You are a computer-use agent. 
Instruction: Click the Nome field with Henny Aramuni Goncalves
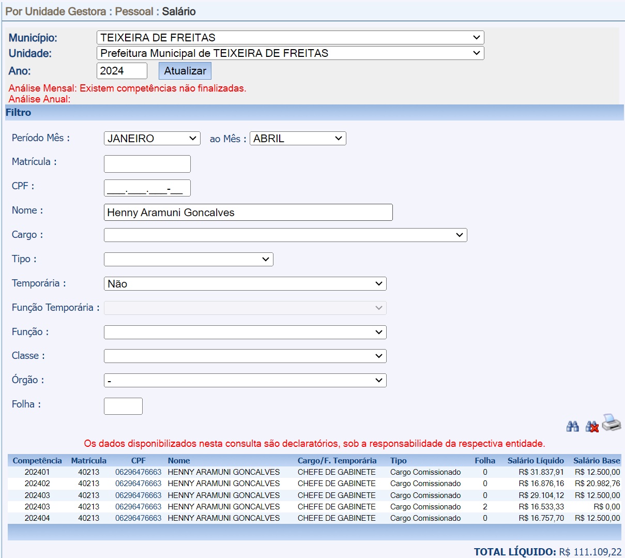[x=248, y=213]
